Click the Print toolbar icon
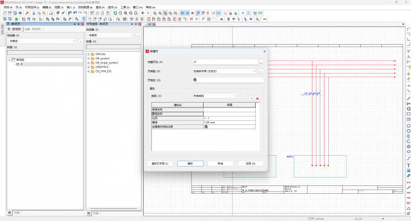411x221 pixels. [x=20, y=13]
